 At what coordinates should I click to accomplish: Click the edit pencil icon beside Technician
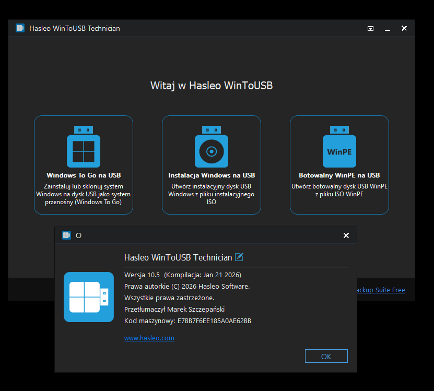239,257
